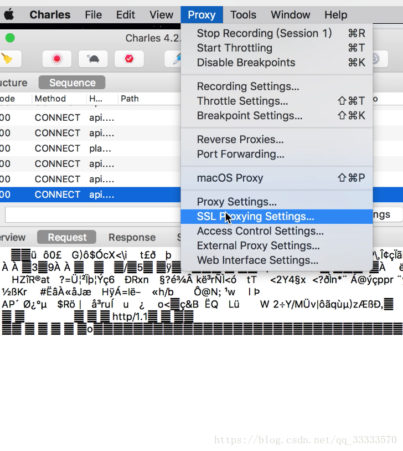Open the Apple menu
Screen dimensions: 403x451
(x=9, y=14)
